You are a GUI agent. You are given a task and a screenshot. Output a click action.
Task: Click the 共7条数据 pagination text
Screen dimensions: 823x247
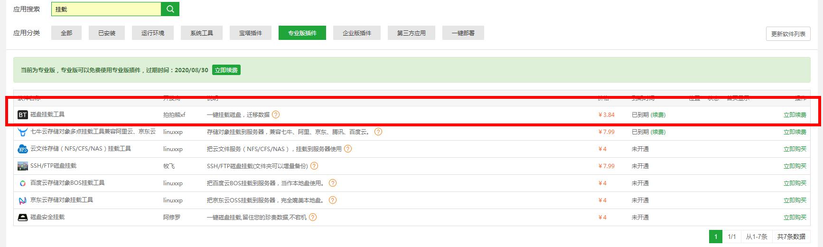(x=791, y=236)
